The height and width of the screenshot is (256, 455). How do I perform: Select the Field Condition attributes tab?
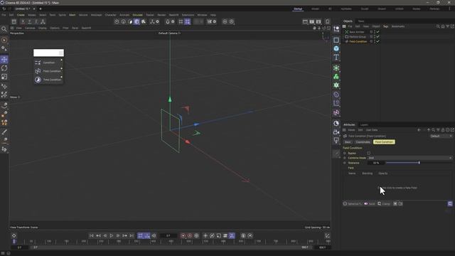click(x=384, y=142)
